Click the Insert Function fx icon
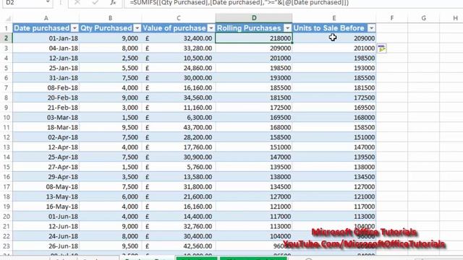Image resolution: width=463 pixels, height=260 pixels. click(113, 3)
